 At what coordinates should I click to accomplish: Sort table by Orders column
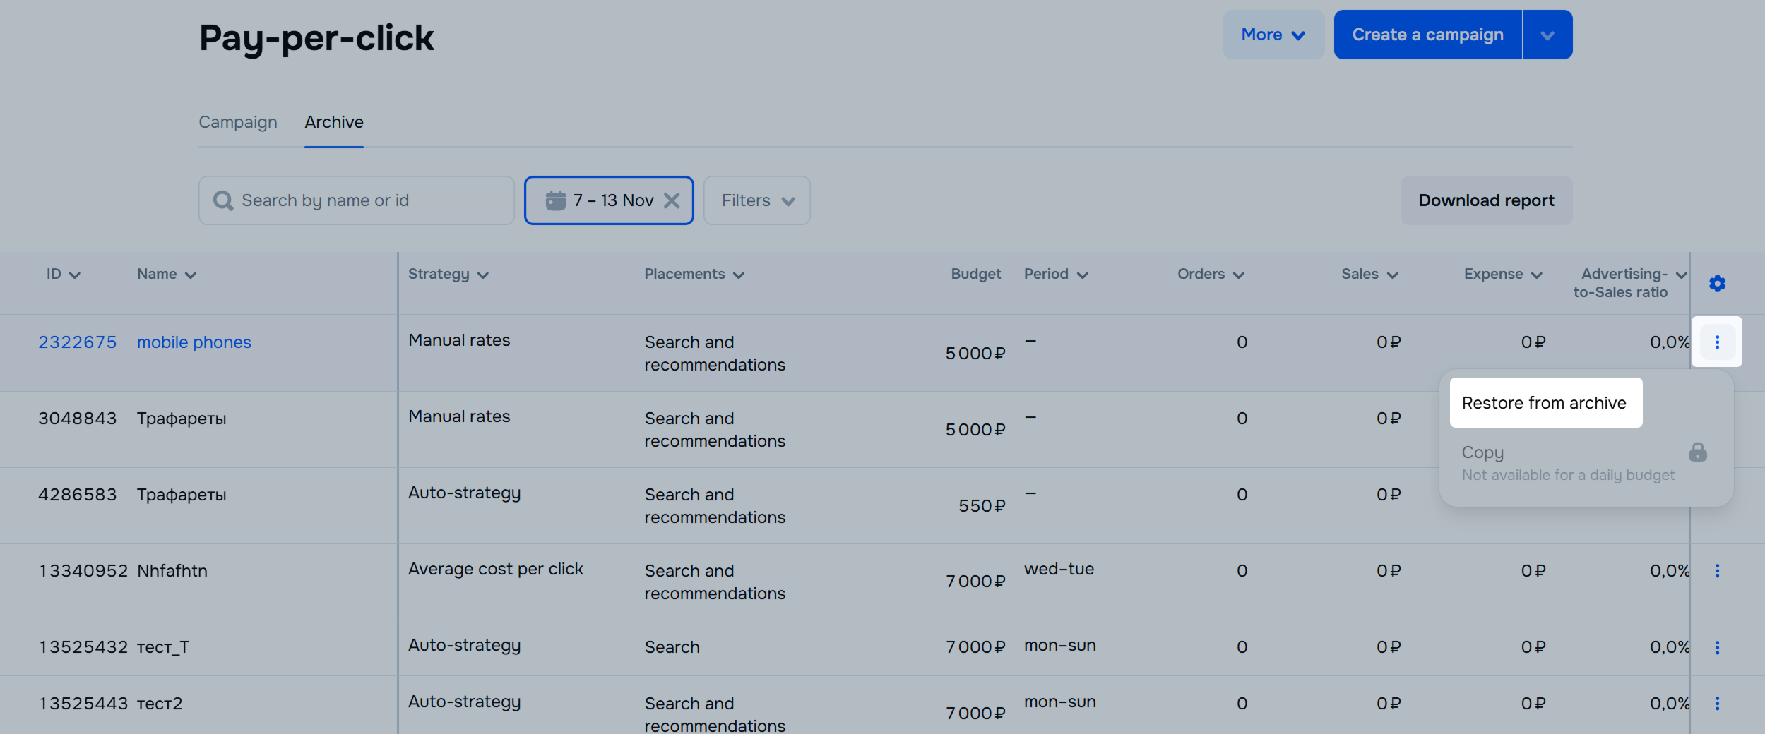1210,275
